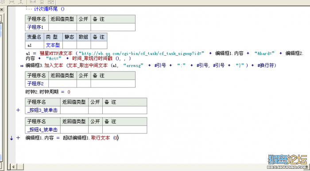Click the bottom-align toolbar icon
310x171 pixels.
pos(20,2)
